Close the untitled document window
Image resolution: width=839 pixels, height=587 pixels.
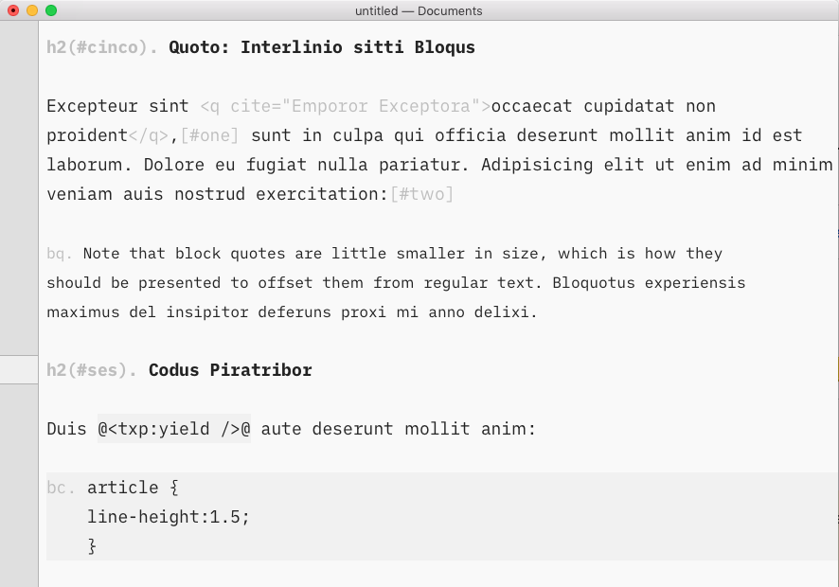click(13, 10)
